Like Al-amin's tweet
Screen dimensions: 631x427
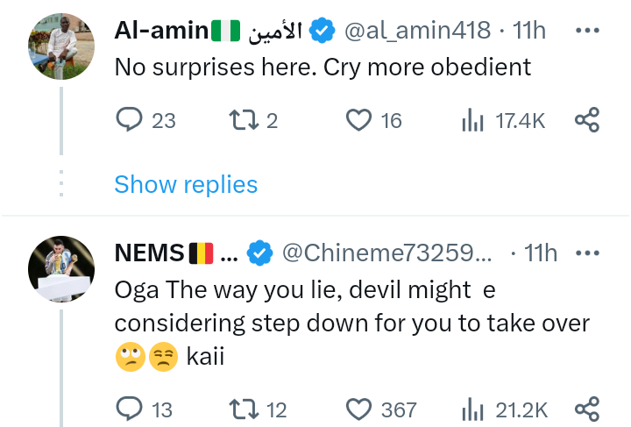pyautogui.click(x=359, y=121)
